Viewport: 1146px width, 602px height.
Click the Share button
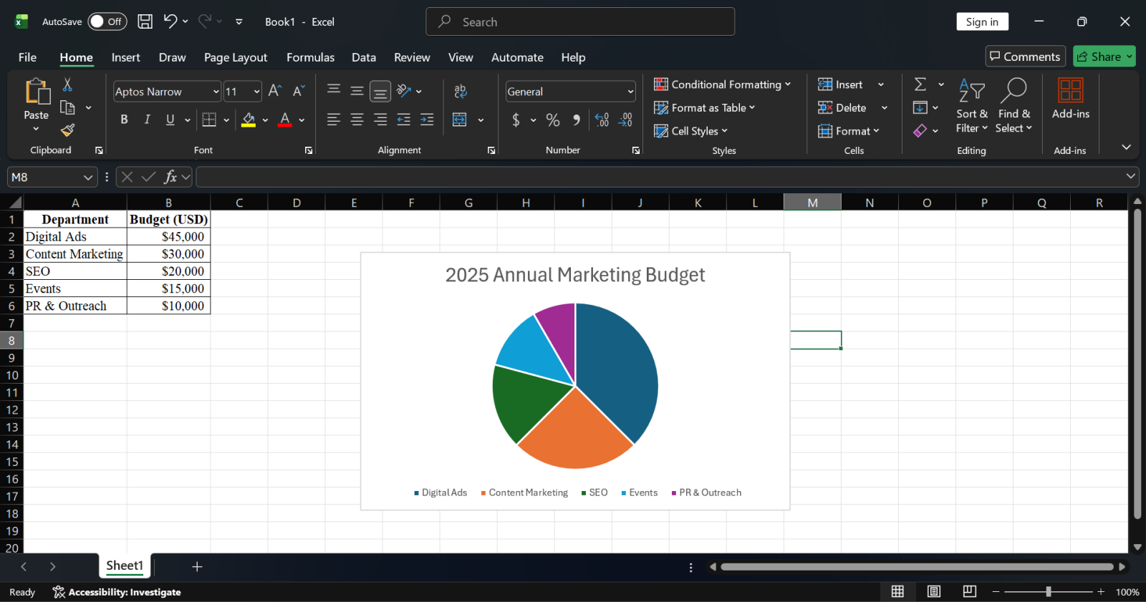pyautogui.click(x=1104, y=57)
